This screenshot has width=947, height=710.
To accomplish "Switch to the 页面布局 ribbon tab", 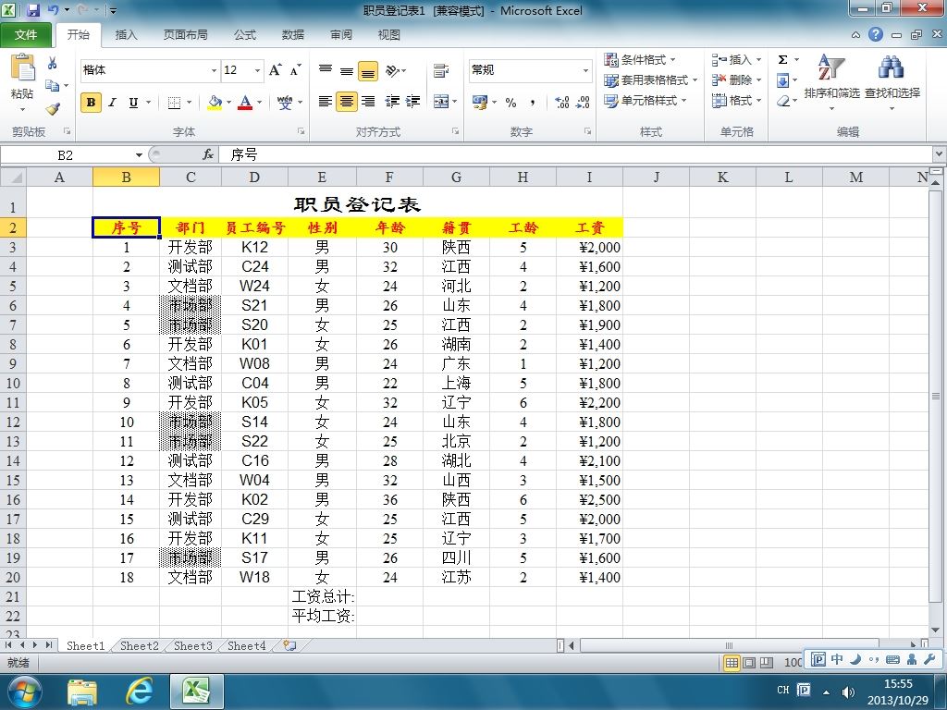I will (x=185, y=35).
